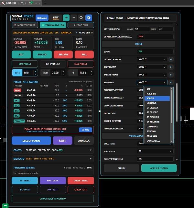Choose CONFERMA in the sound list
The height and width of the screenshot is (208, 194).
(157, 127)
